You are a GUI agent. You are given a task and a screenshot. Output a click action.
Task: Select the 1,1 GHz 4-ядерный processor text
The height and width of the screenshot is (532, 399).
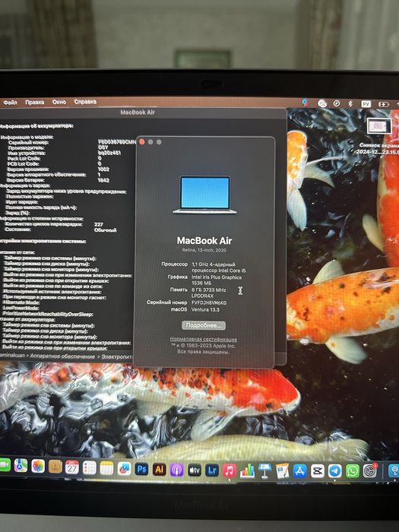[x=214, y=264]
